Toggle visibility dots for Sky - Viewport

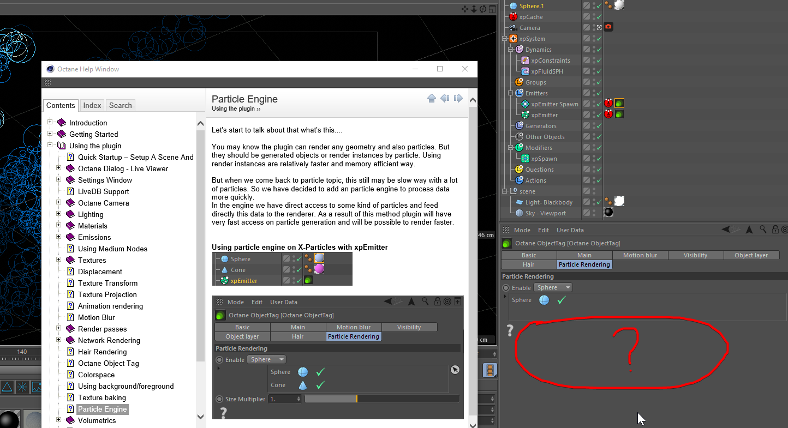coord(593,213)
